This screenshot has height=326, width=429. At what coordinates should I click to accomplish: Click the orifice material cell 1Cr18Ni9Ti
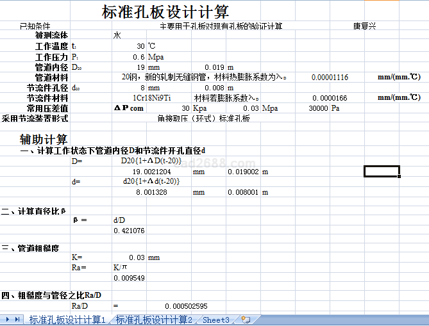pyautogui.click(x=151, y=98)
